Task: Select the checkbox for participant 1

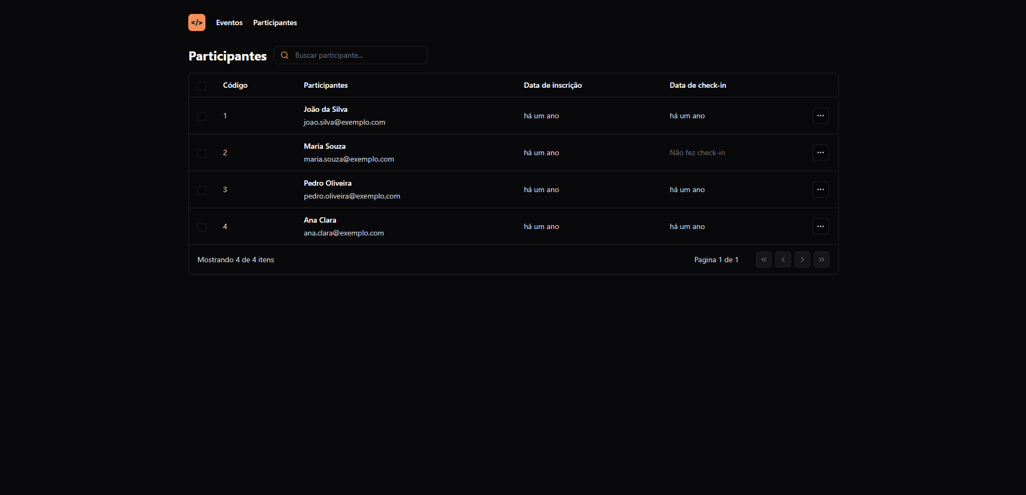Action: click(202, 117)
